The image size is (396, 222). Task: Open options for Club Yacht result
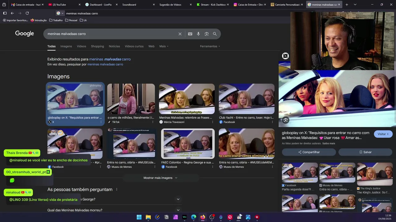[272, 122]
